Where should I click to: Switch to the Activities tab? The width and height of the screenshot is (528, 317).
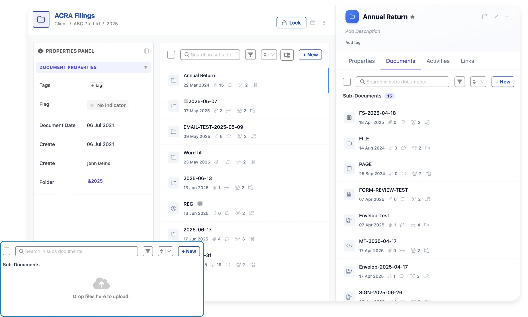[x=438, y=61]
